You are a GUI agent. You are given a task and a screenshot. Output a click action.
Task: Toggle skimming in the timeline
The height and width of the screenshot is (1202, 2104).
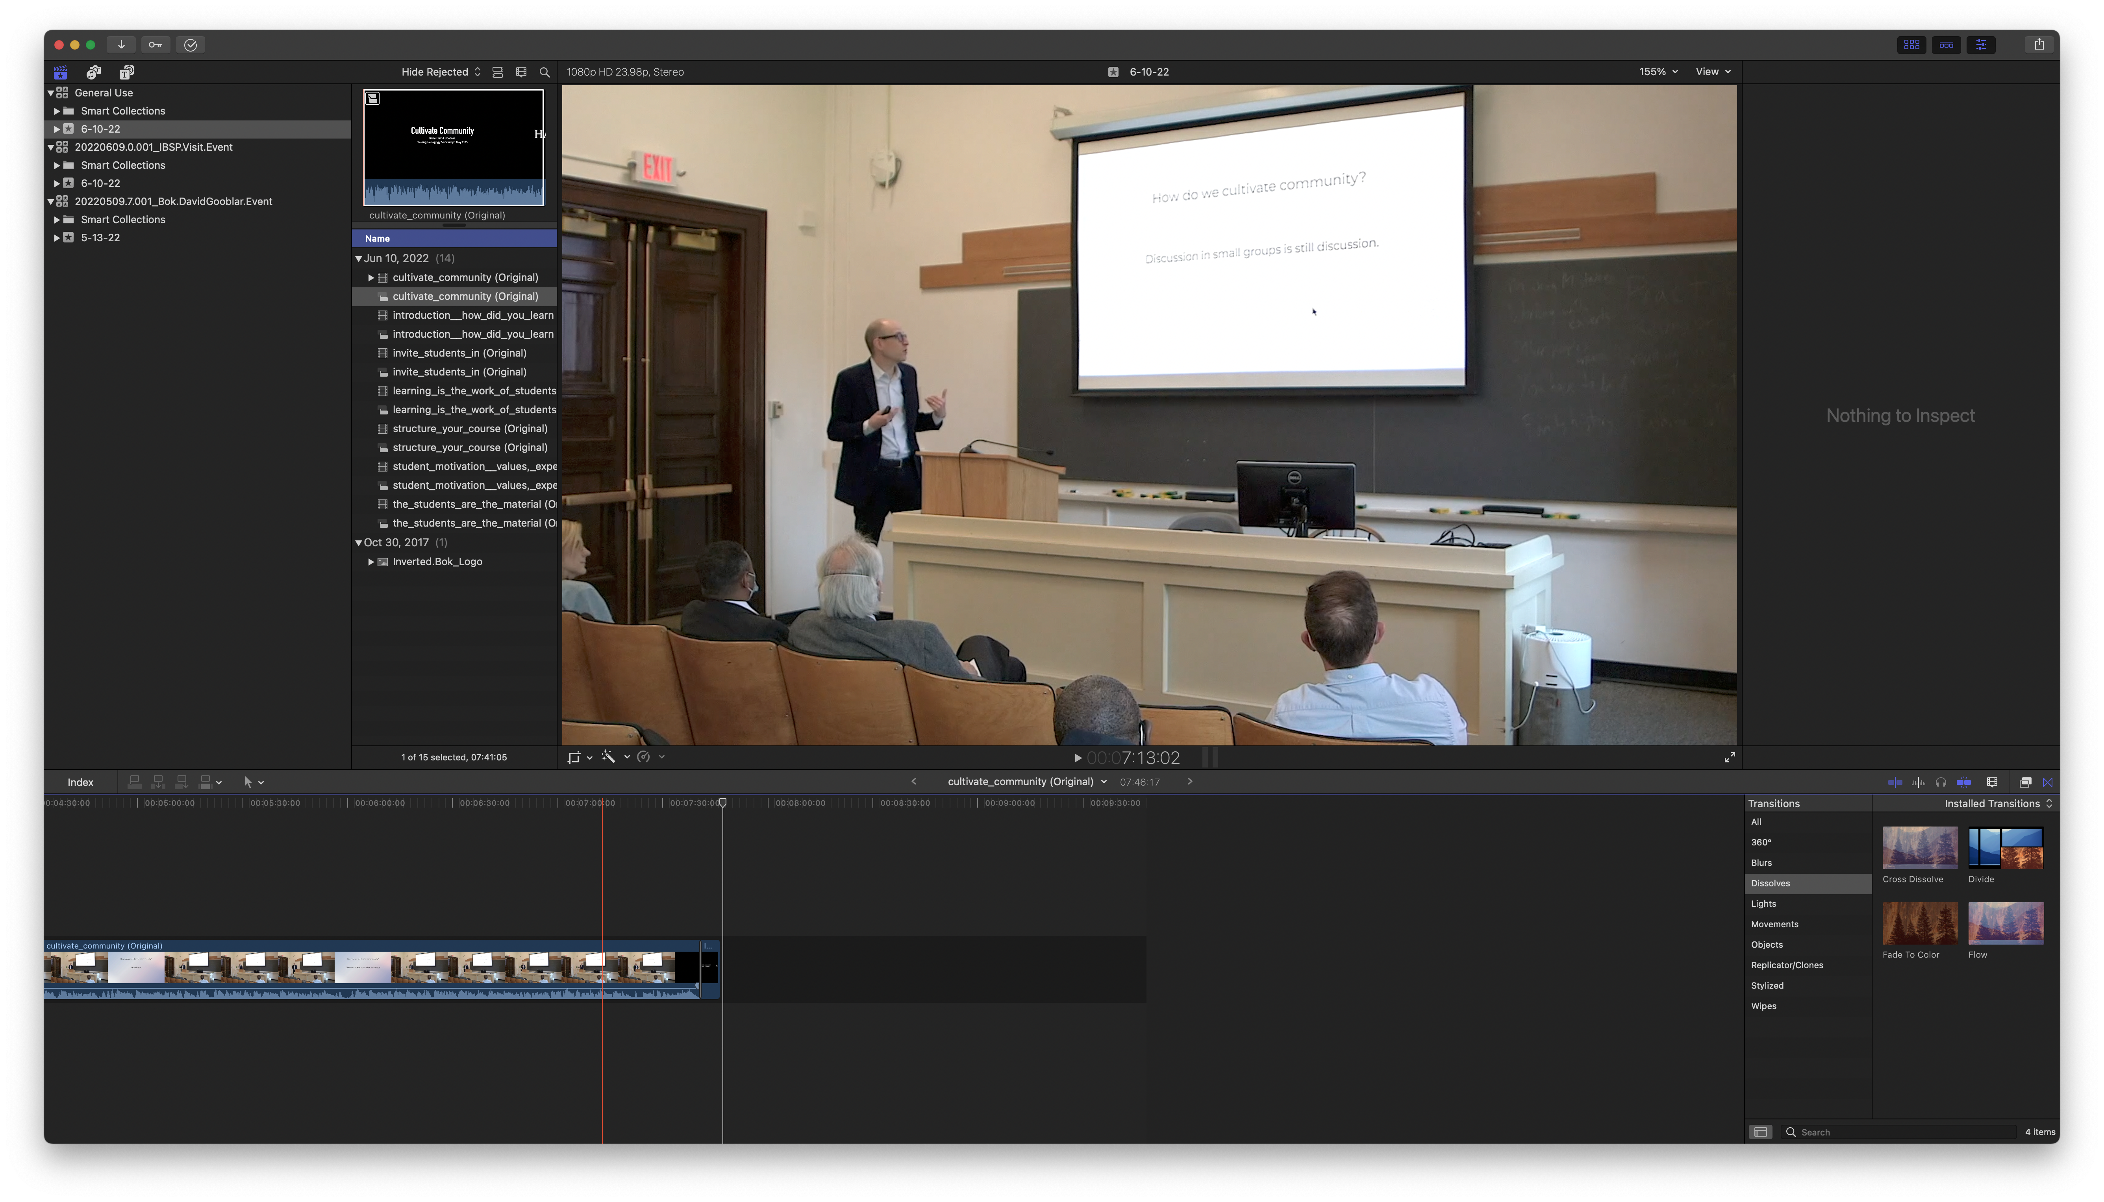coord(1895,782)
